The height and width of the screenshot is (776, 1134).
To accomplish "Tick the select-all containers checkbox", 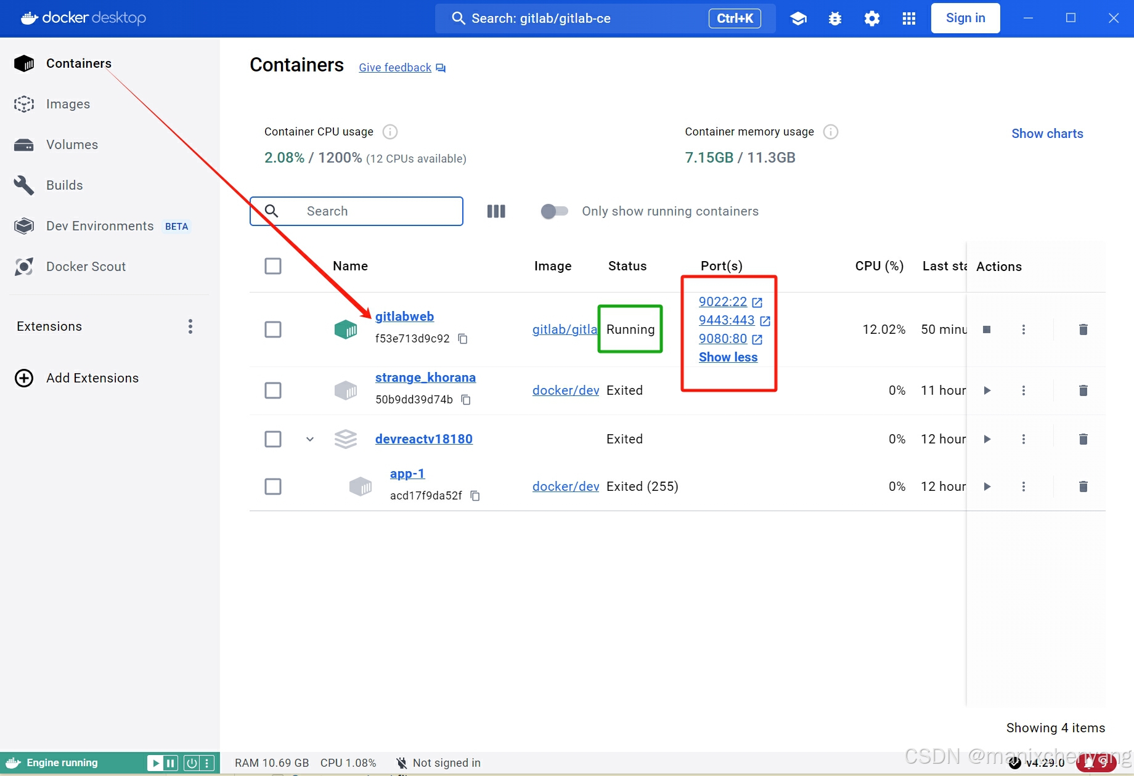I will [x=273, y=266].
